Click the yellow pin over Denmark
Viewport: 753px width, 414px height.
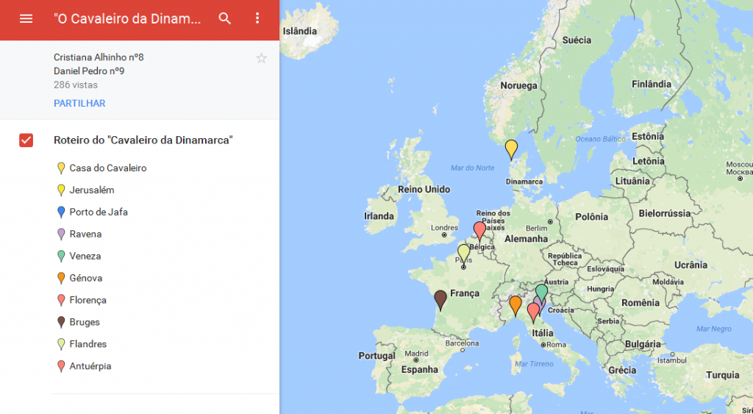511,149
